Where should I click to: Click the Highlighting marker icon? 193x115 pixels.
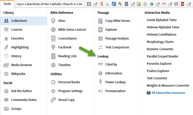pos(6,47)
